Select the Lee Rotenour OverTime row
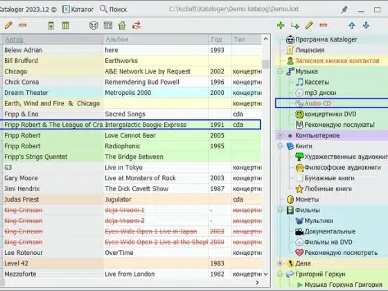 pos(132,253)
